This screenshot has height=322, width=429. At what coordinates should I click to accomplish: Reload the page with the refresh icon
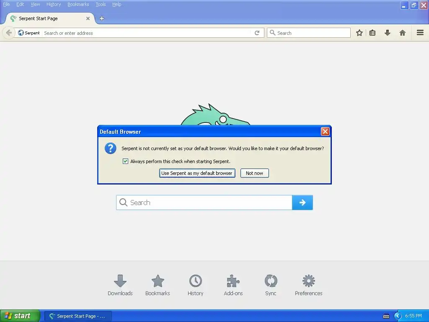[x=257, y=33]
